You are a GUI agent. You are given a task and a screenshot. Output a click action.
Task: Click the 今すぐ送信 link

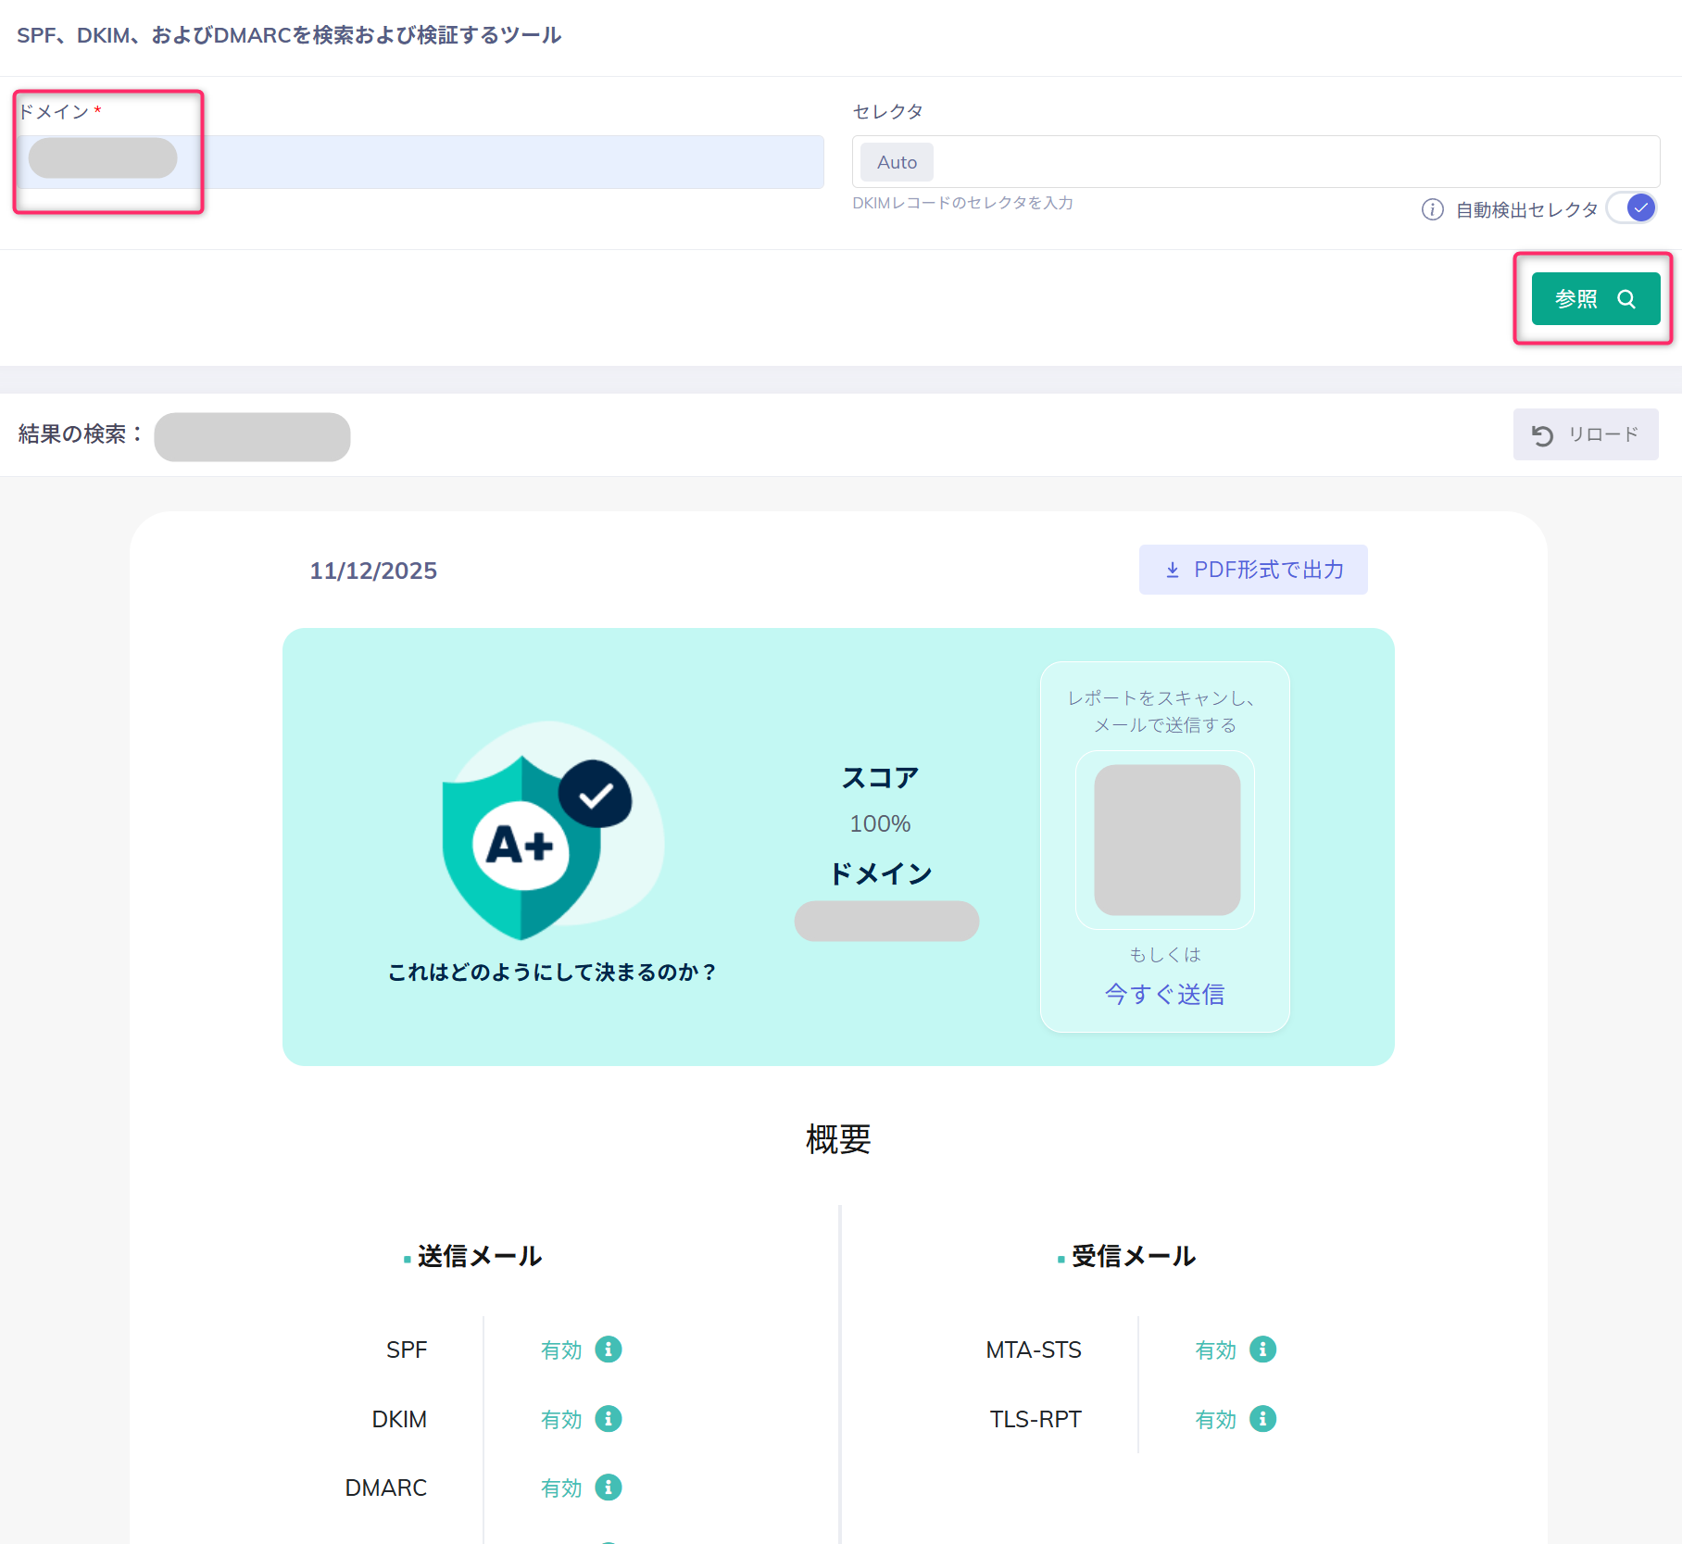[x=1164, y=994]
